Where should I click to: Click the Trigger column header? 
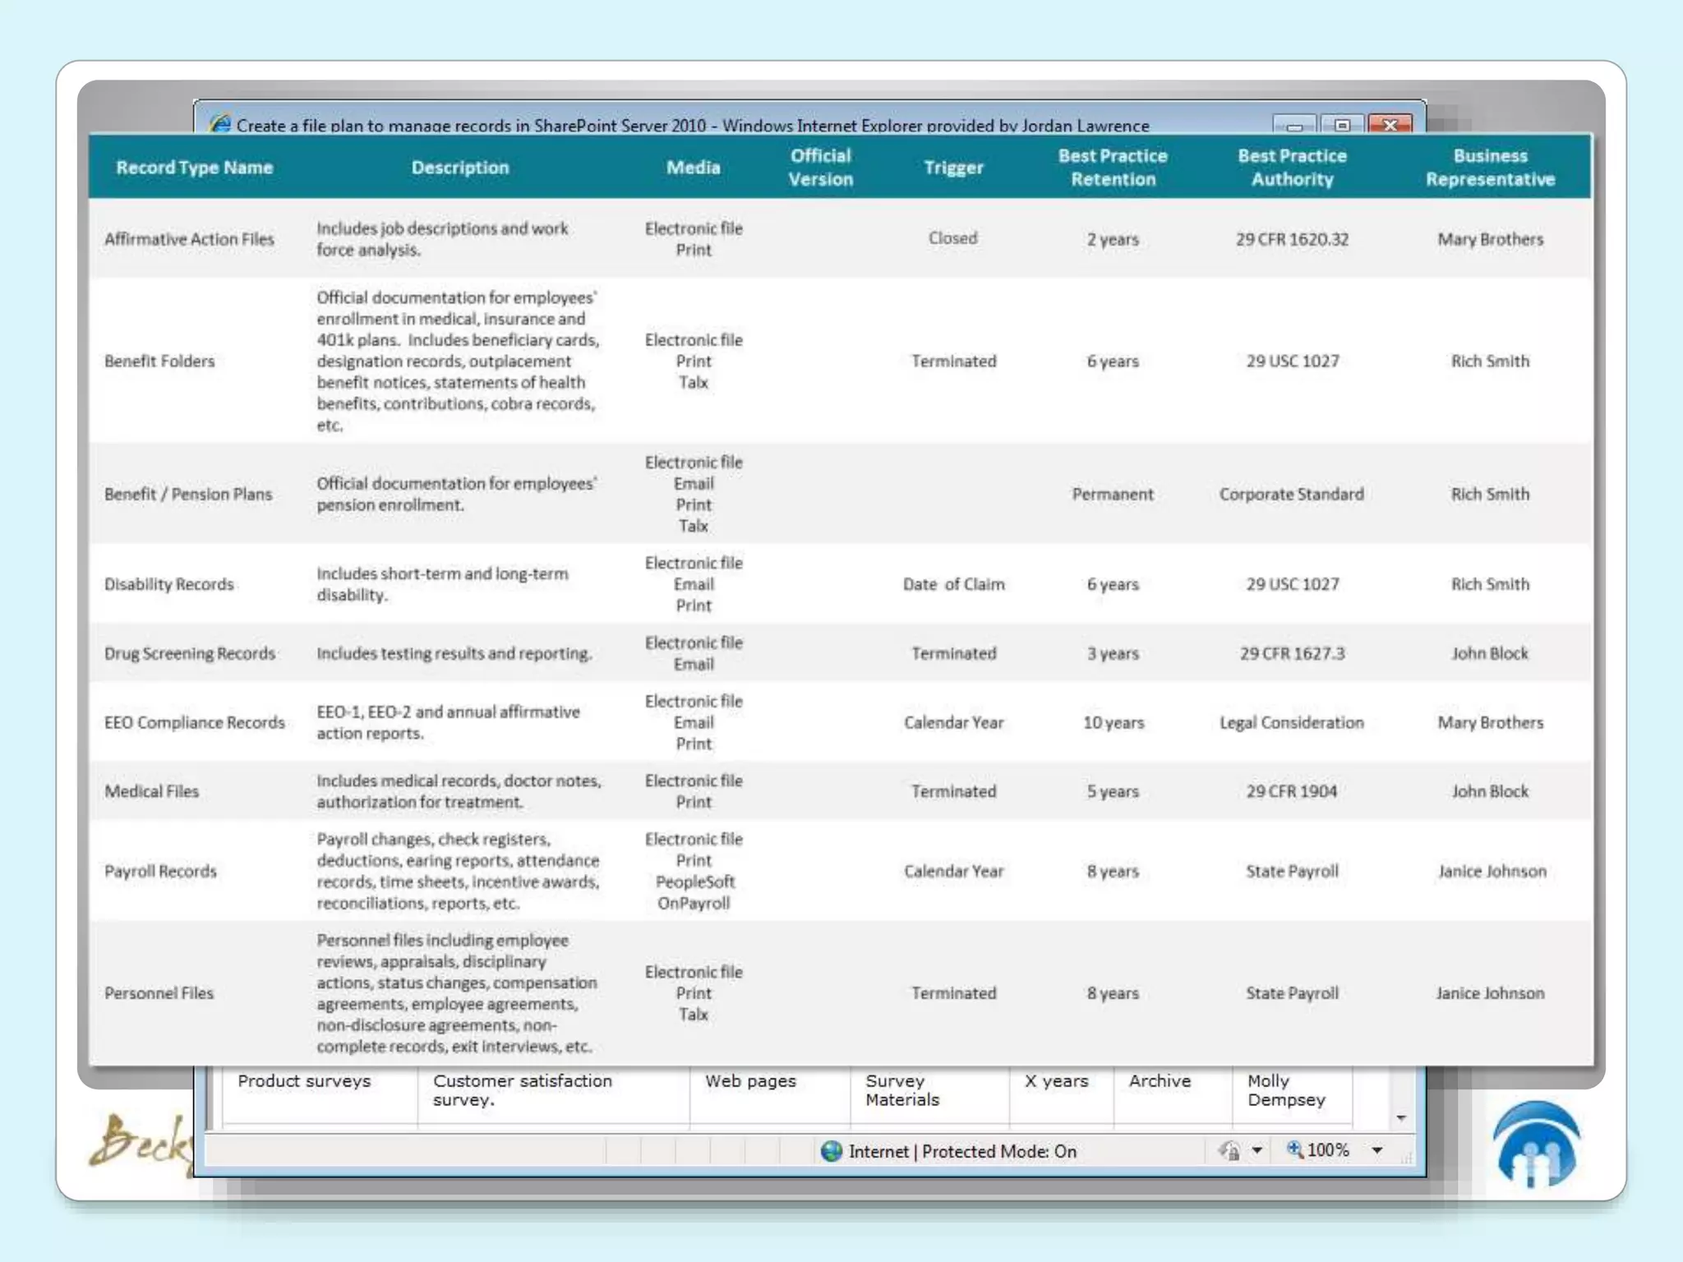click(953, 168)
